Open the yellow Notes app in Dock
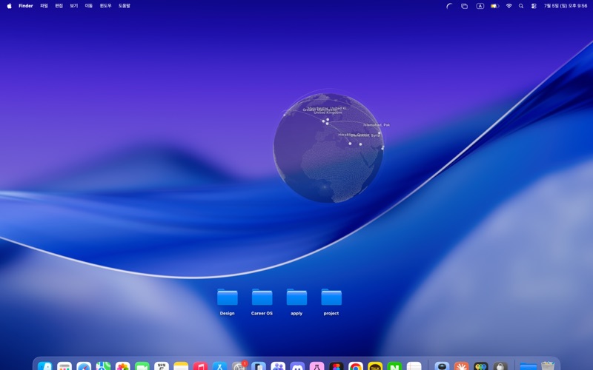This screenshot has height=370, width=593. coord(181,366)
